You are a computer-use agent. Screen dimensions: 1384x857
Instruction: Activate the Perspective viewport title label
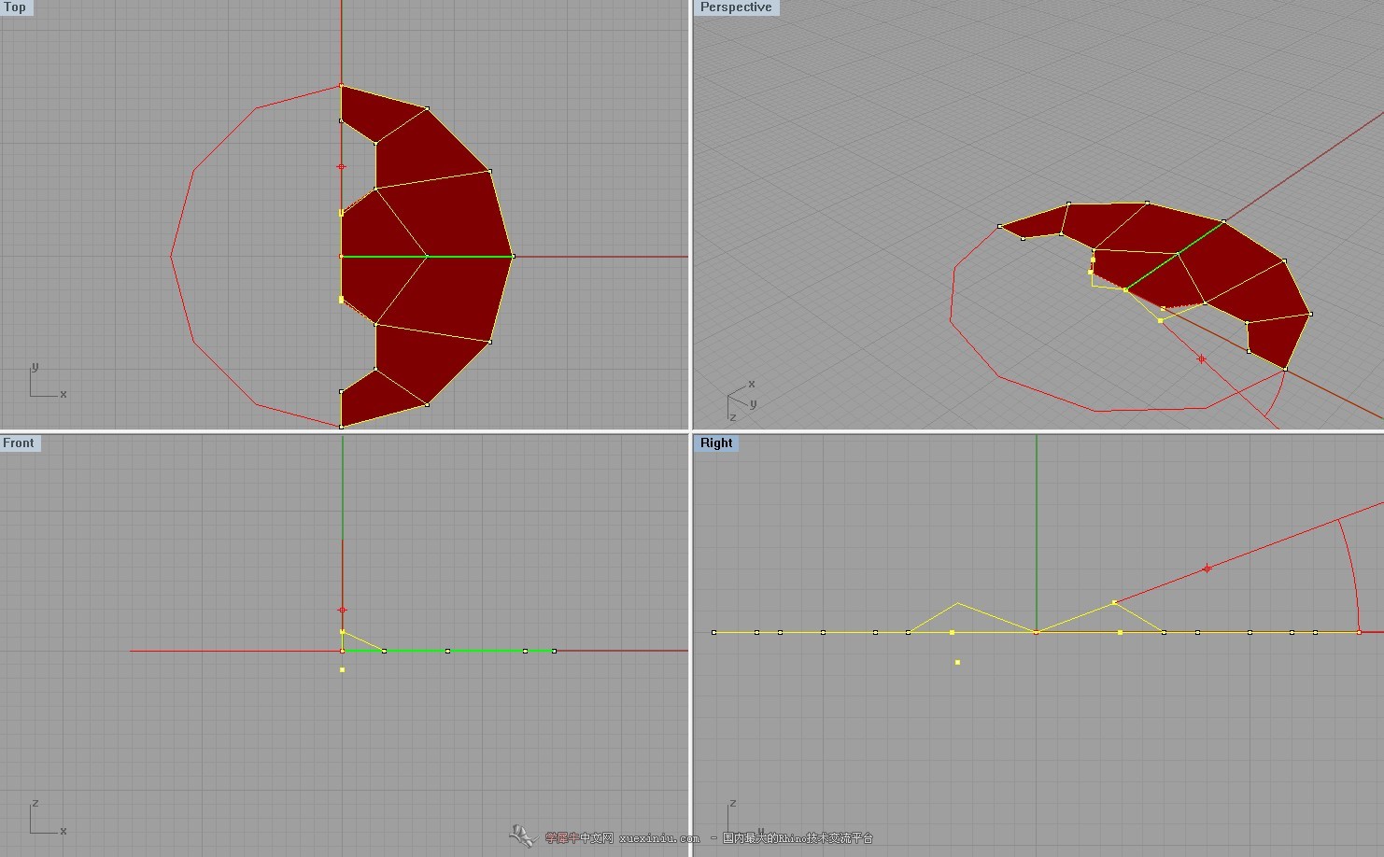point(736,7)
